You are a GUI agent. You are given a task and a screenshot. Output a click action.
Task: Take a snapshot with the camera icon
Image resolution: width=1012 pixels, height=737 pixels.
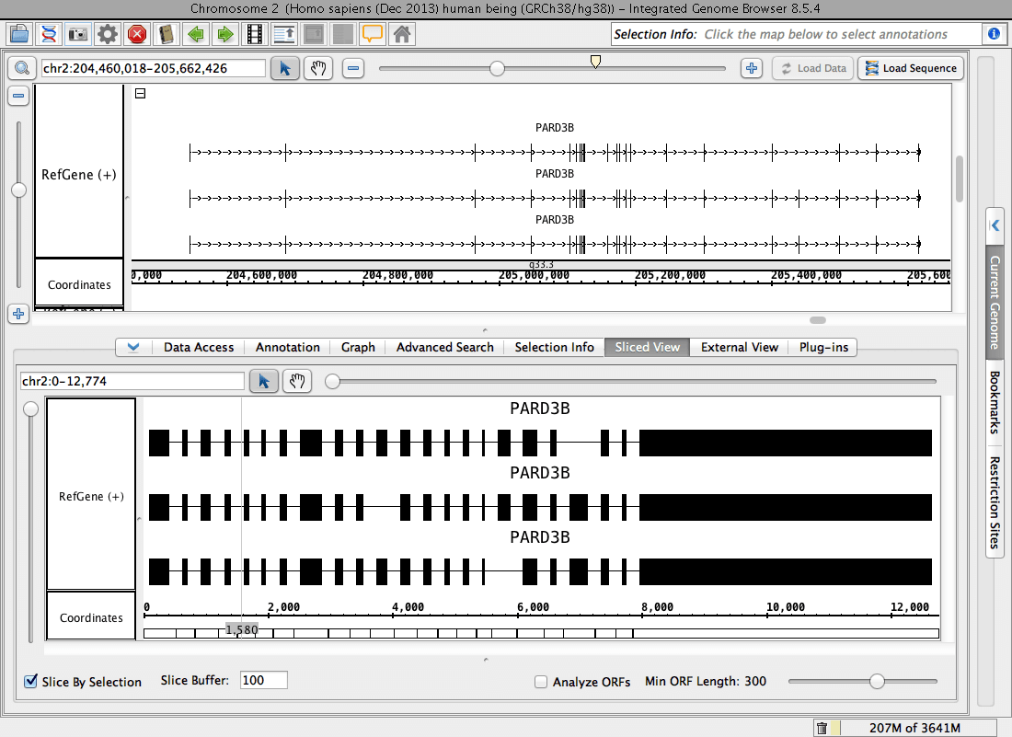tap(78, 35)
